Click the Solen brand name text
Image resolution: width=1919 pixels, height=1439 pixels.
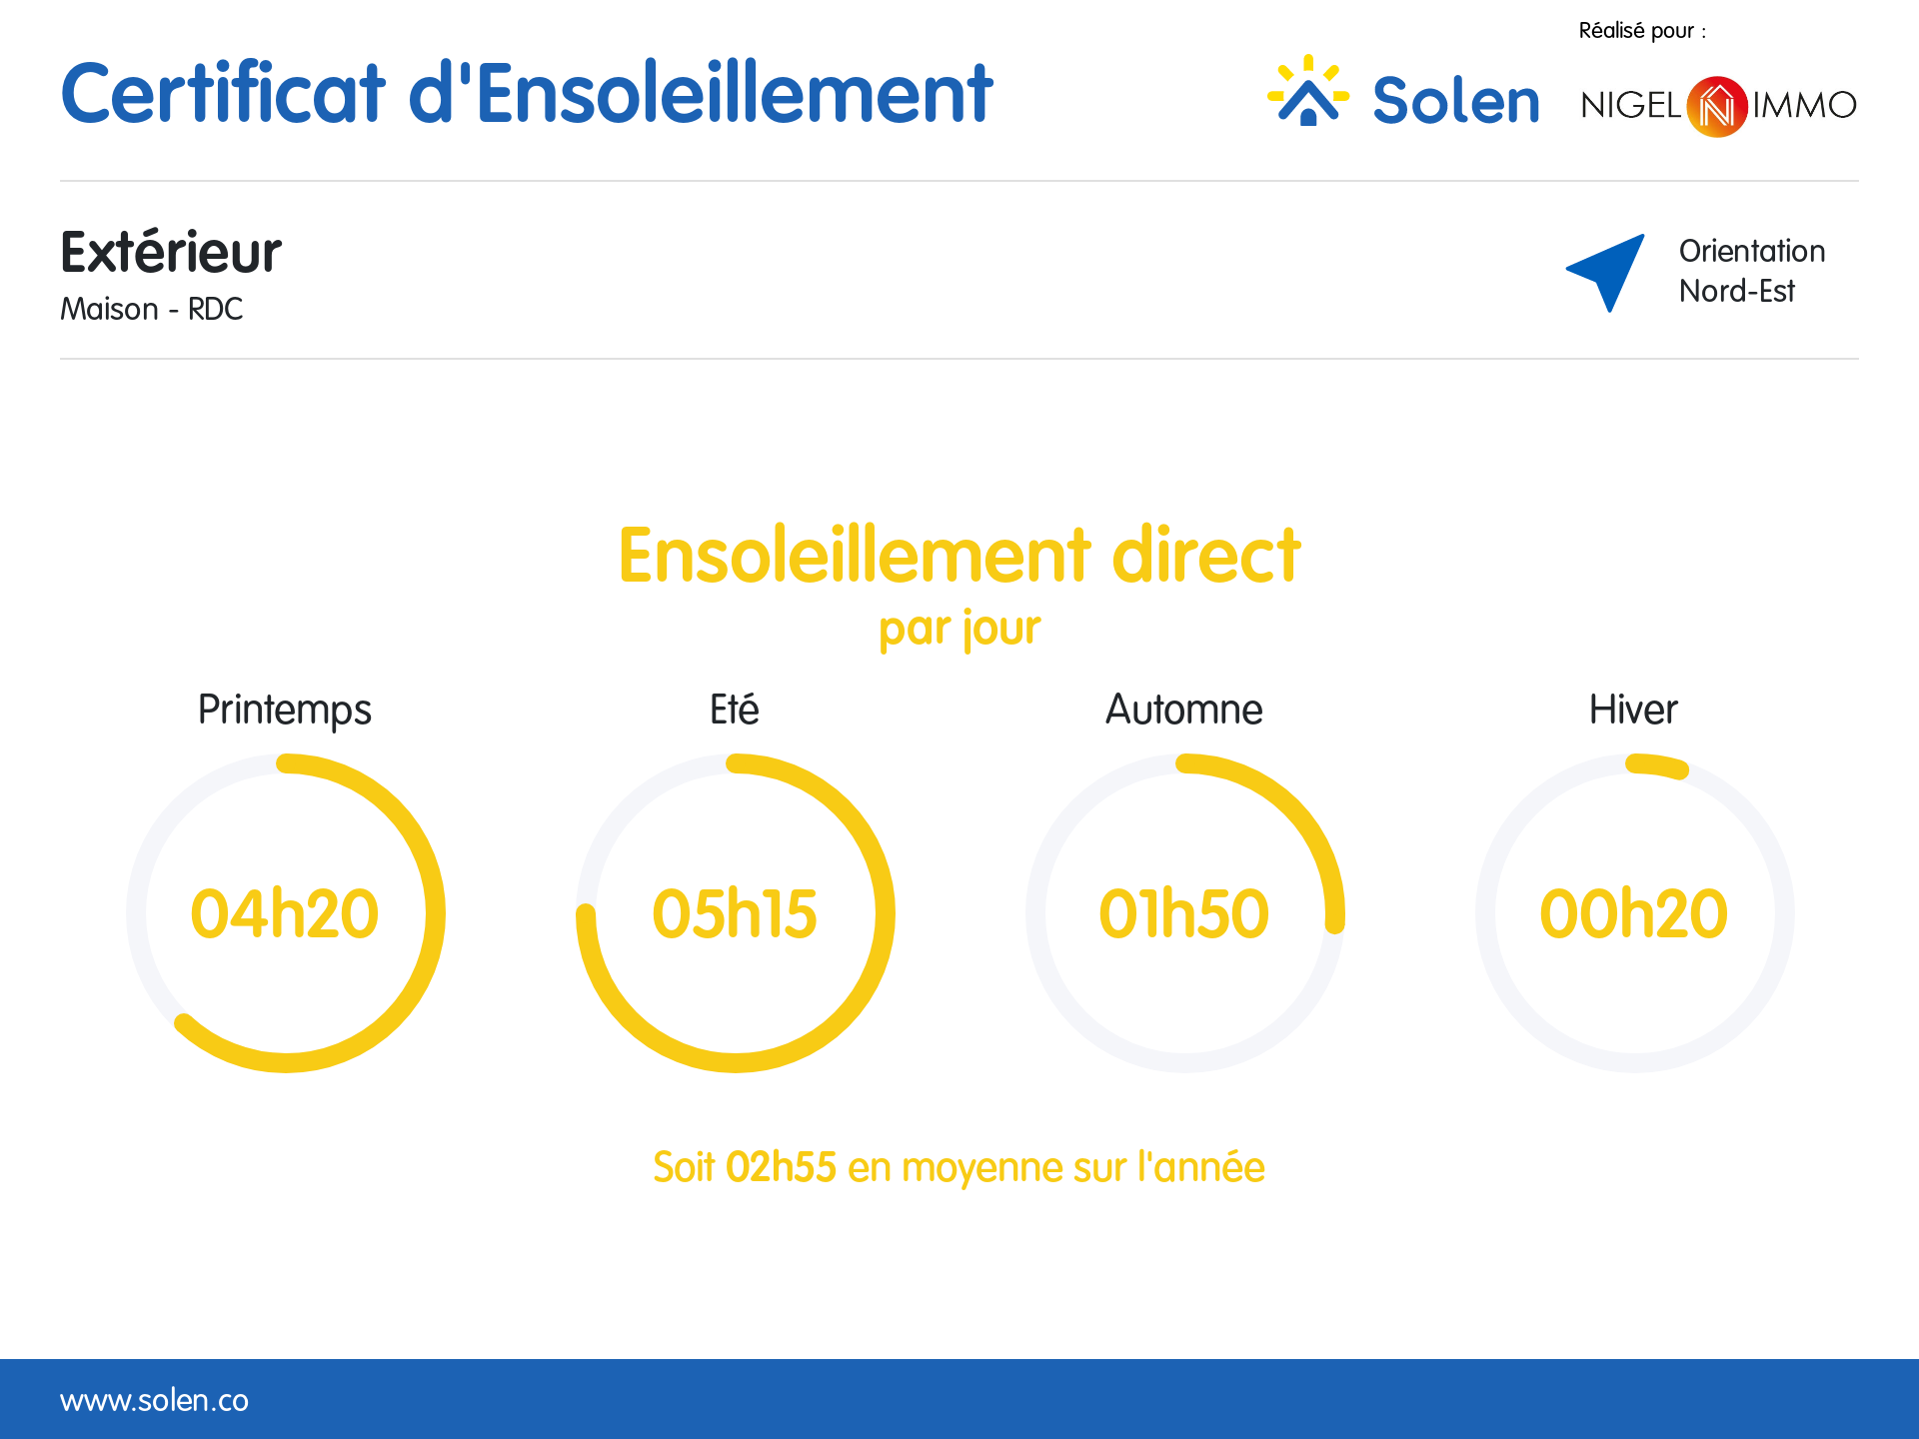coord(1455,101)
